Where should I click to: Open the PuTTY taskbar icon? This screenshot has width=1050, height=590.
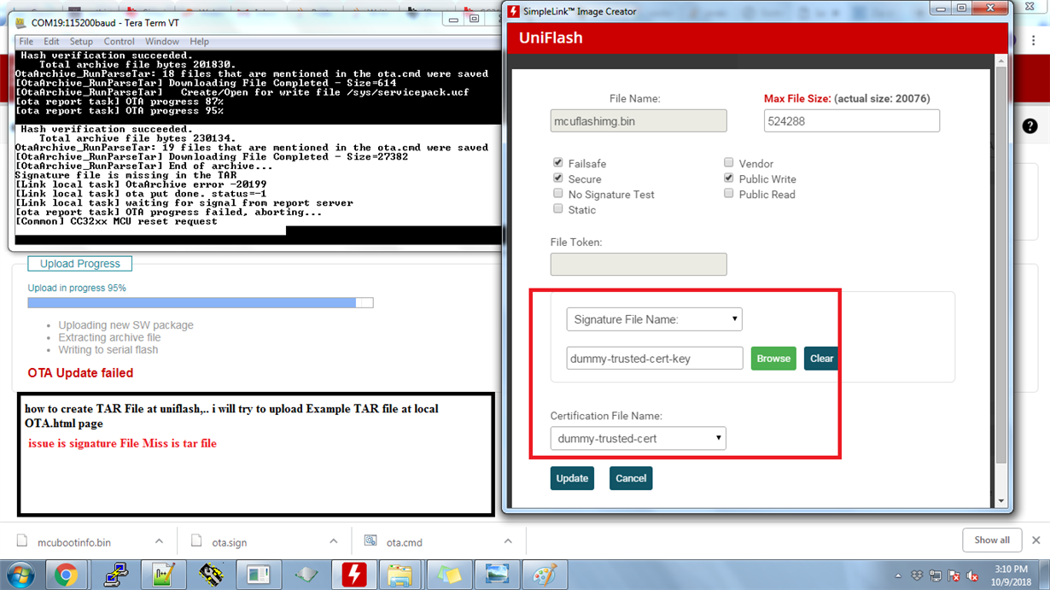(115, 575)
